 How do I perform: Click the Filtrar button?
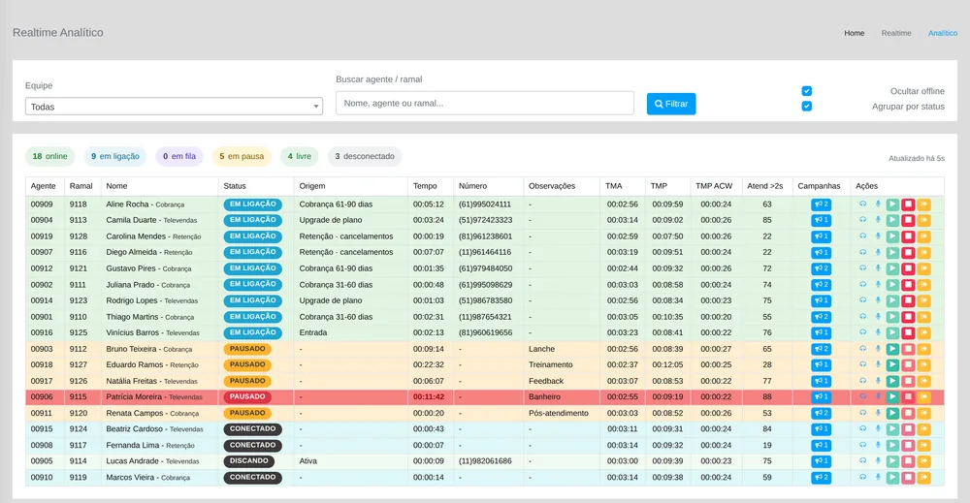(671, 104)
